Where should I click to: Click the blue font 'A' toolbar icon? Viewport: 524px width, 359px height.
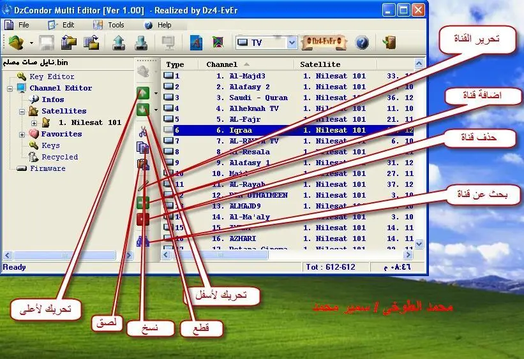pos(196,43)
